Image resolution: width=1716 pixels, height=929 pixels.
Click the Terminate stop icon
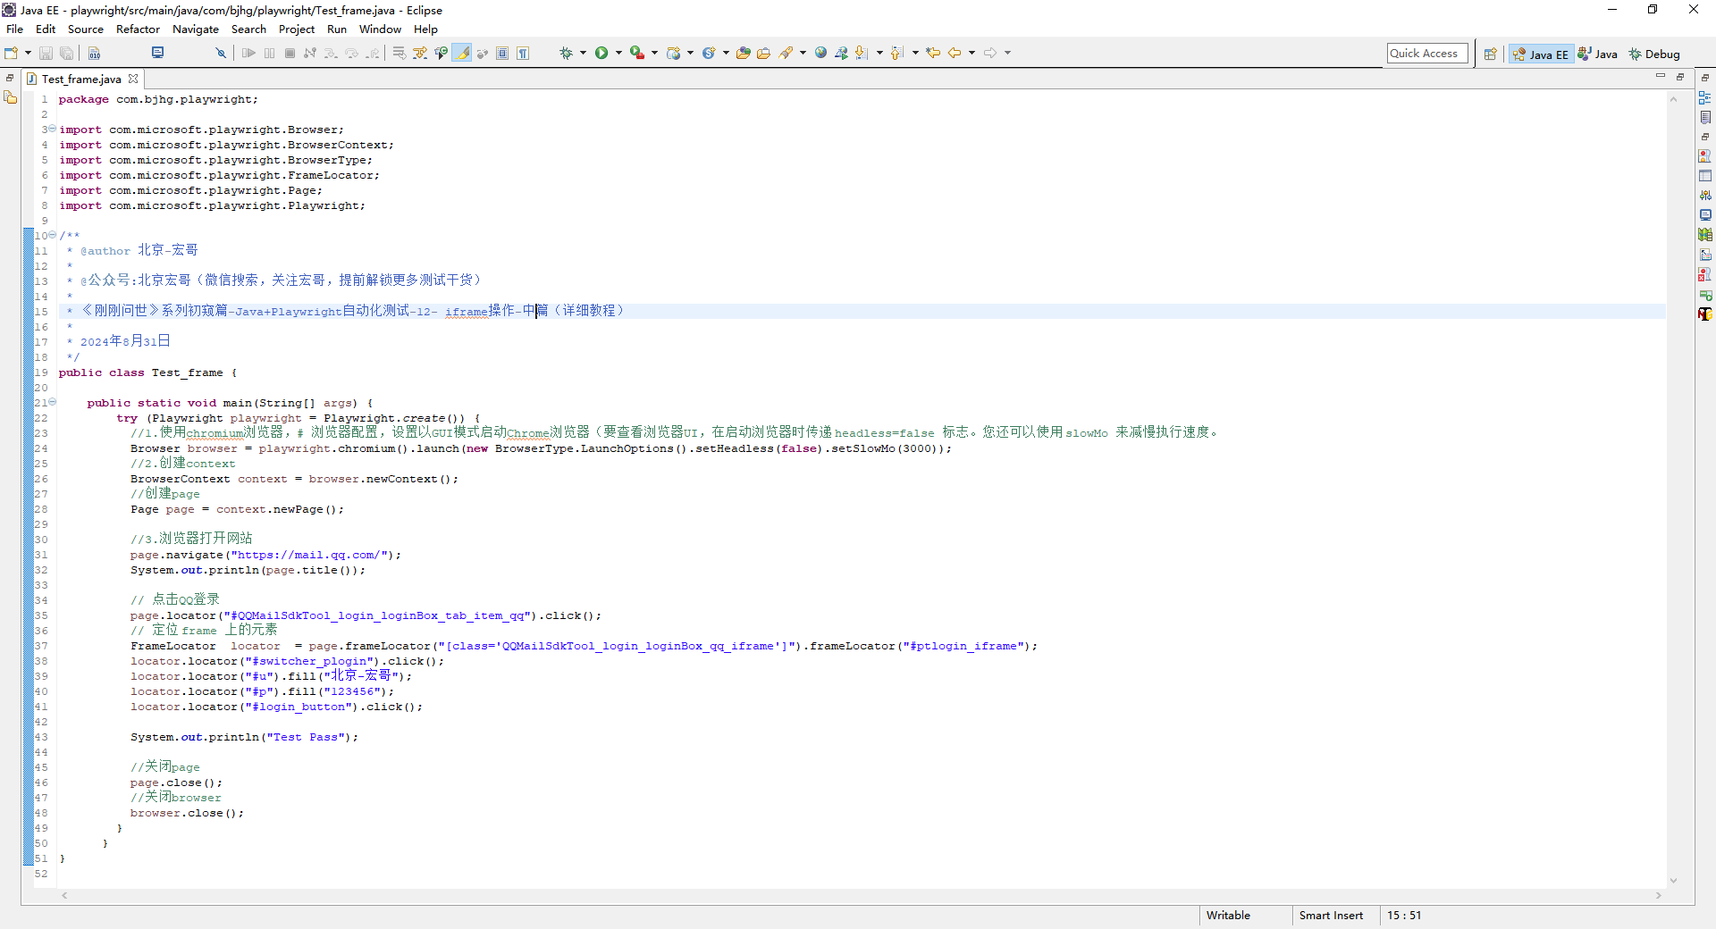pyautogui.click(x=290, y=54)
